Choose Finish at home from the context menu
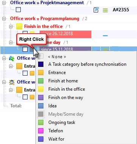 click(63, 81)
